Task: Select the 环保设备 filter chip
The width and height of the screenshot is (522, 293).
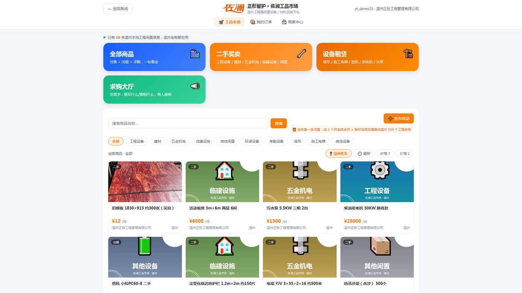Action: (x=252, y=141)
